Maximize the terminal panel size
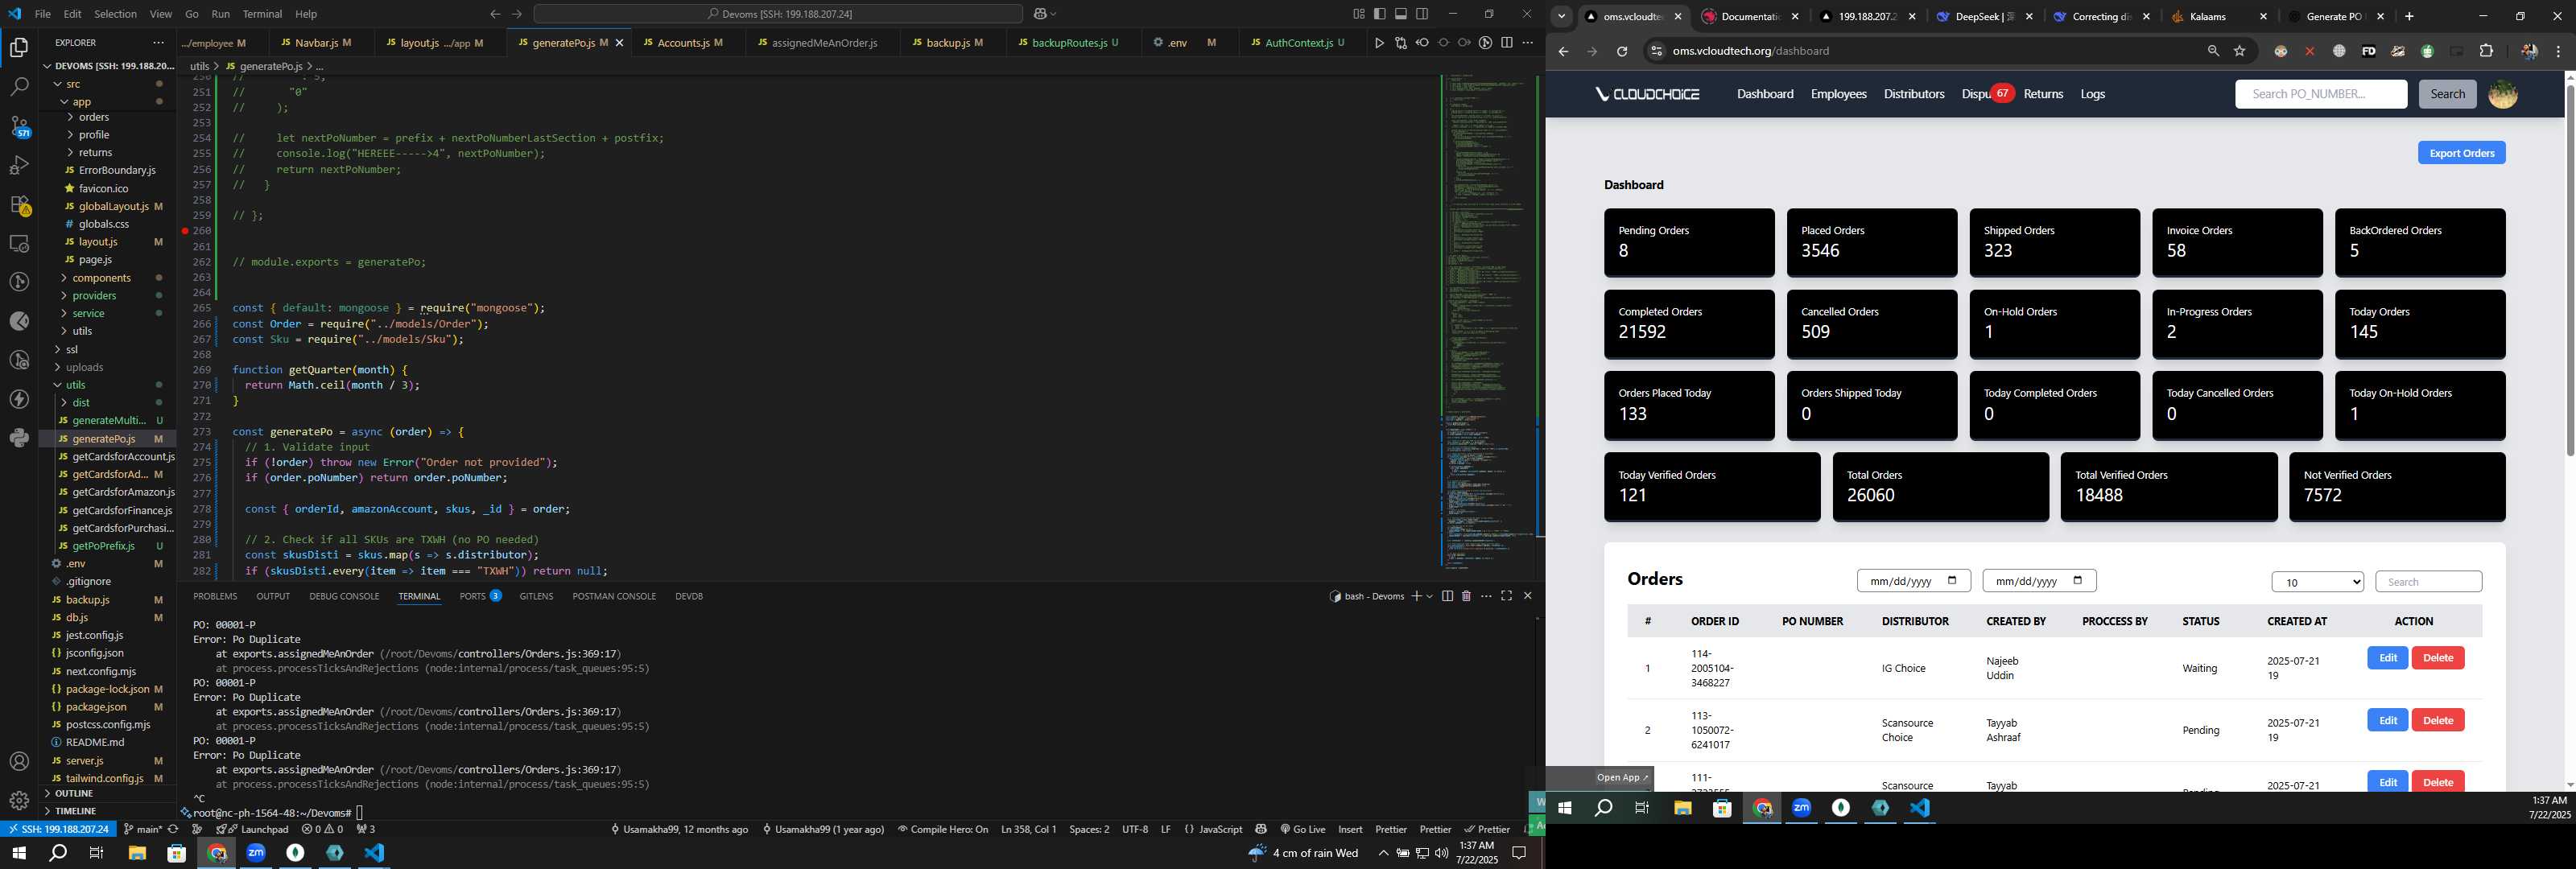The height and width of the screenshot is (869, 2576). click(x=1506, y=596)
